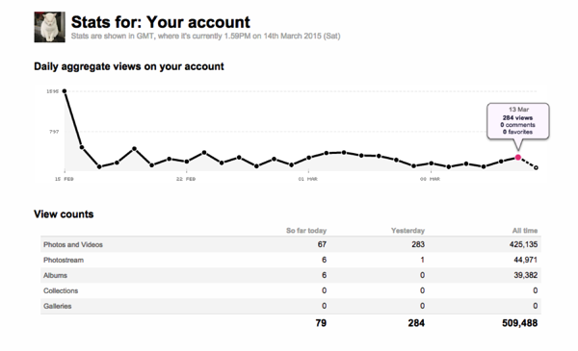Viewport: 578px width, 351px height.
Task: Open the Photostream stats row
Action: [x=291, y=260]
